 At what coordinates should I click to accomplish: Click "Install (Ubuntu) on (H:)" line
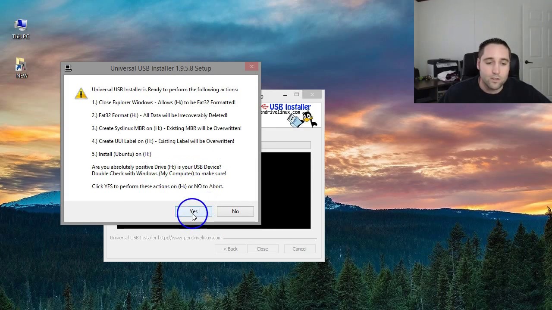122,154
